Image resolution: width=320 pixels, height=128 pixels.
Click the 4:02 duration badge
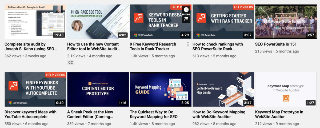tap(122, 35)
